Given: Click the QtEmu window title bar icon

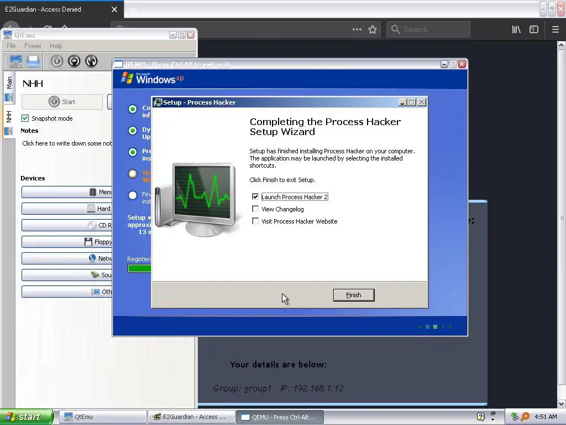Looking at the screenshot, I should [8, 35].
